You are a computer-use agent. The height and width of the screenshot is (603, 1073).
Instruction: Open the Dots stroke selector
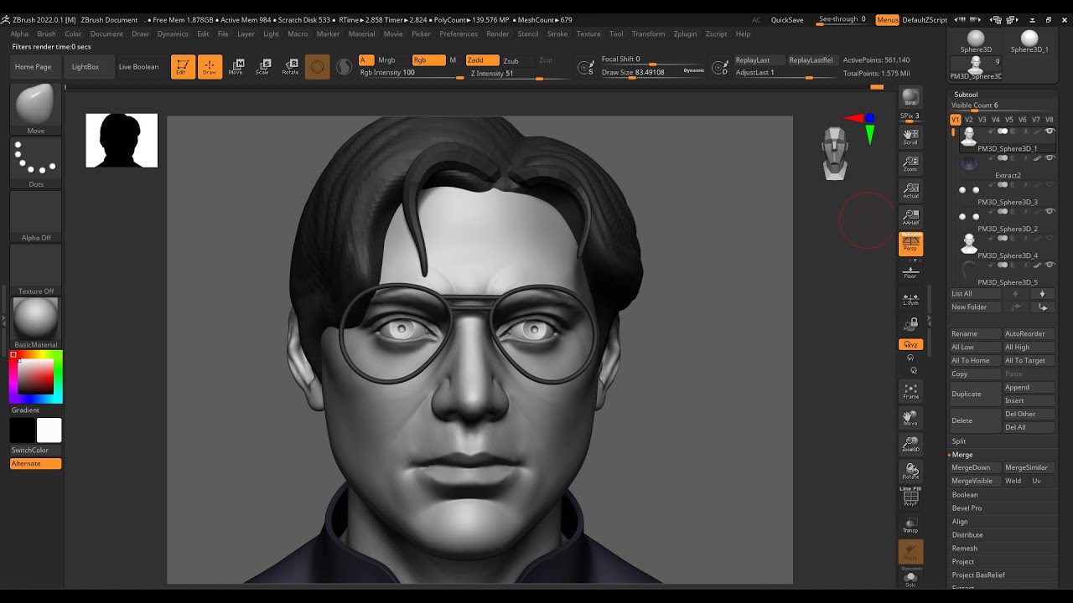click(35, 162)
